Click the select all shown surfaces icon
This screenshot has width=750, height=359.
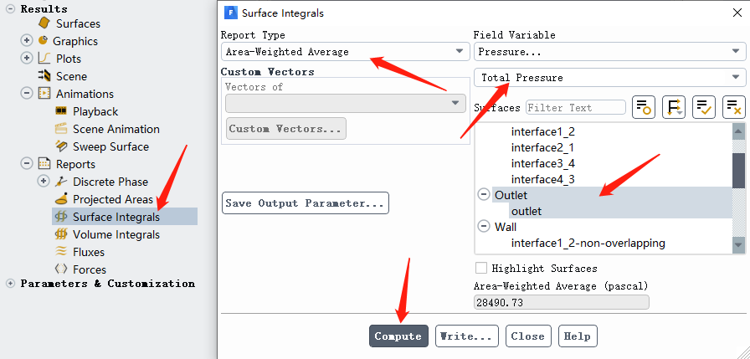pyautogui.click(x=704, y=107)
